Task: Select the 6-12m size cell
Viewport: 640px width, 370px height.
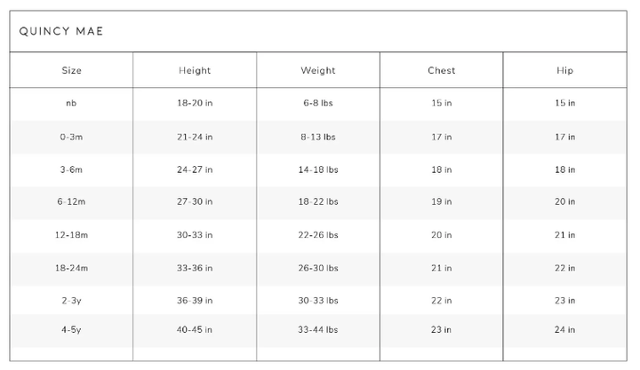Action: pyautogui.click(x=71, y=202)
